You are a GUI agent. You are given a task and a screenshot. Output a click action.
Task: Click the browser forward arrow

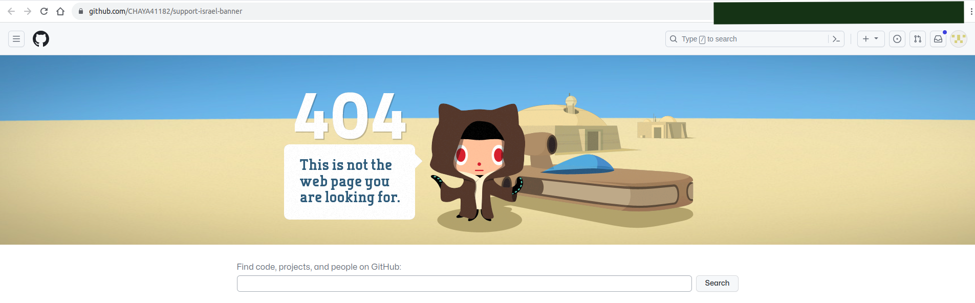tap(28, 11)
